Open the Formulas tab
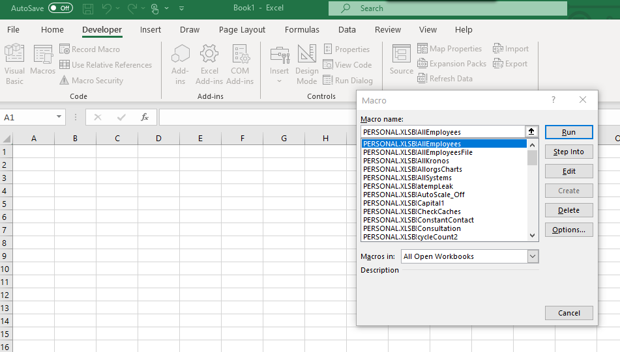This screenshot has width=620, height=352. click(302, 29)
